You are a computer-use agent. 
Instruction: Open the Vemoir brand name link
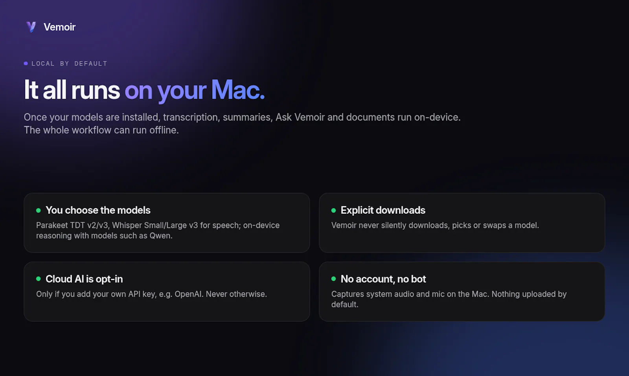pyautogui.click(x=59, y=27)
